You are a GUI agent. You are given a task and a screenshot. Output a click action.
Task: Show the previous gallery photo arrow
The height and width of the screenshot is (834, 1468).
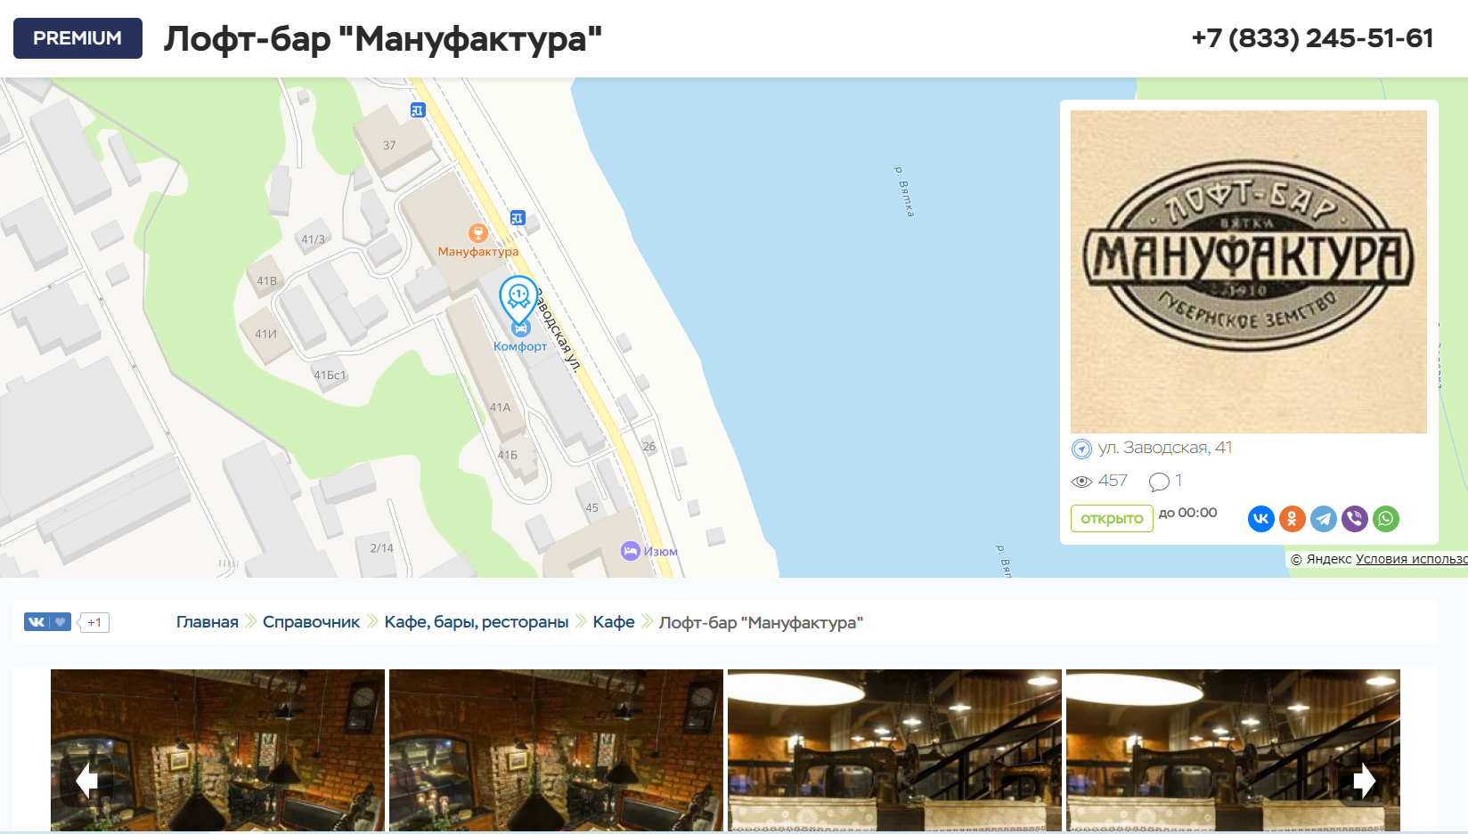[86, 781]
